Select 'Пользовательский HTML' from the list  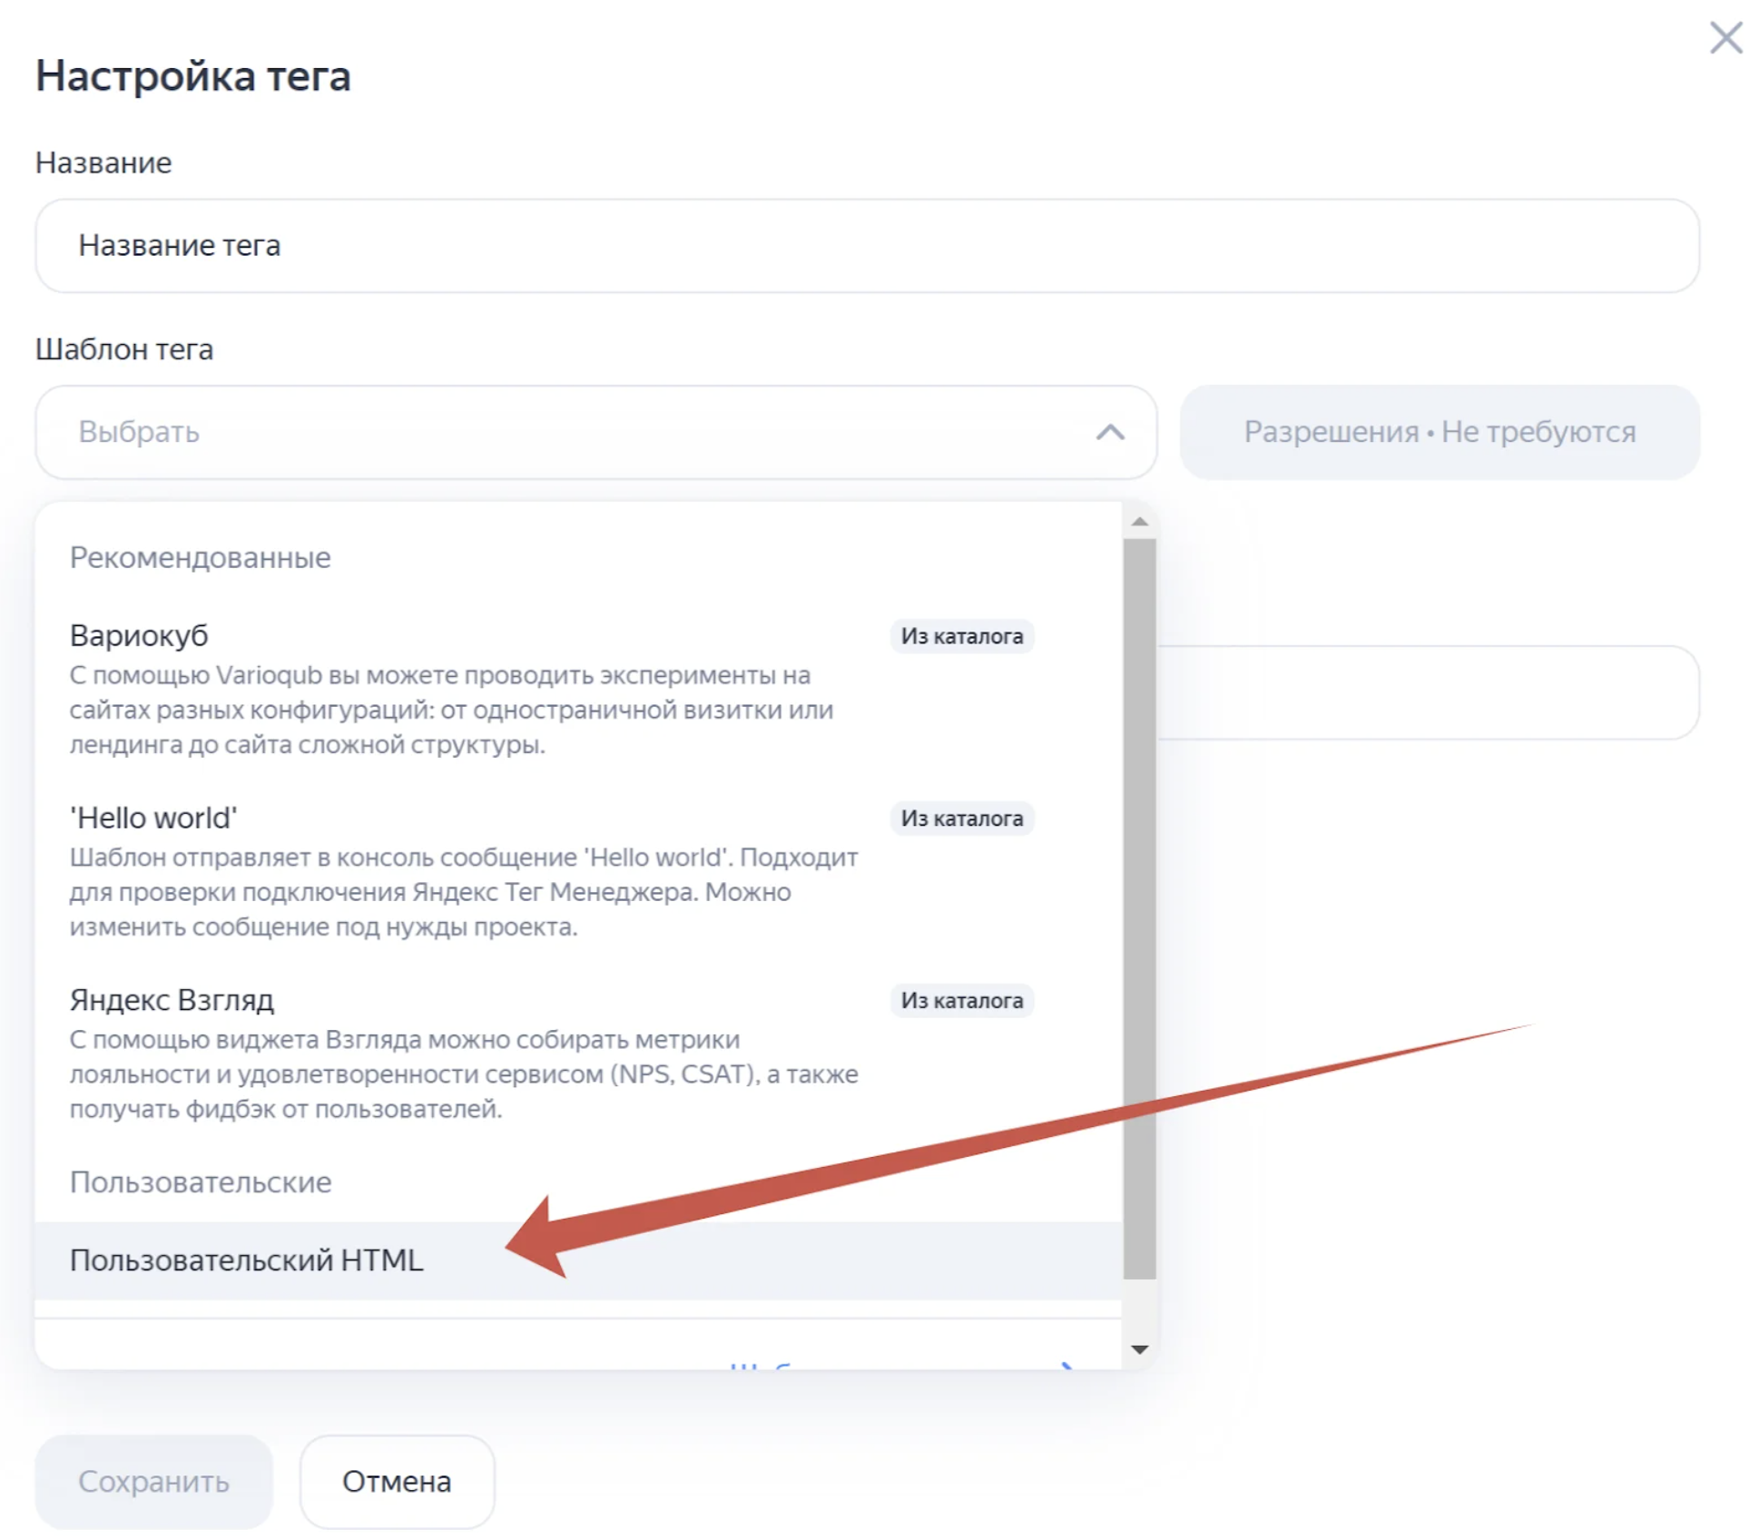point(247,1260)
